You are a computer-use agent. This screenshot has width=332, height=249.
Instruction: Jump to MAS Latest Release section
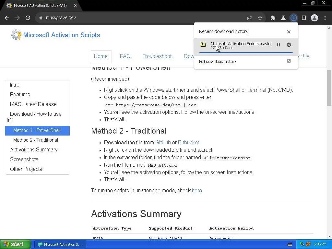pos(33,104)
